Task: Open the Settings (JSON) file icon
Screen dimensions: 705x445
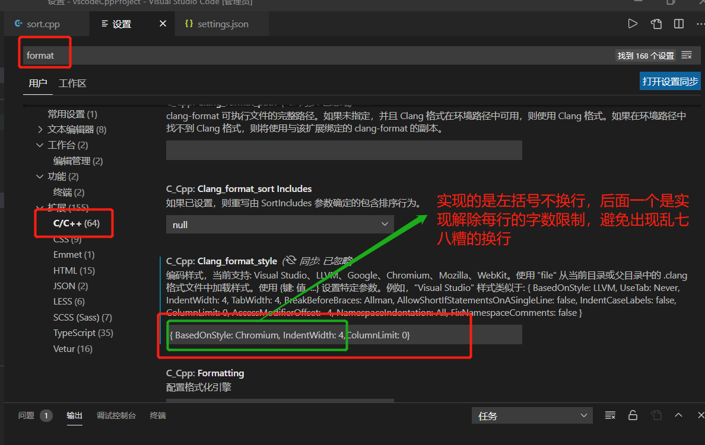Action: (656, 24)
